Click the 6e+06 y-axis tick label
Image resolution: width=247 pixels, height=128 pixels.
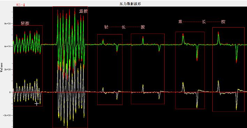click(x=8, y=24)
